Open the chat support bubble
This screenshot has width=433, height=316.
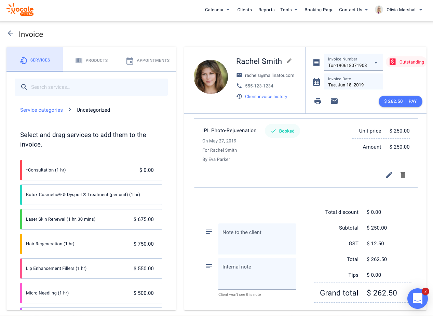pos(417,299)
